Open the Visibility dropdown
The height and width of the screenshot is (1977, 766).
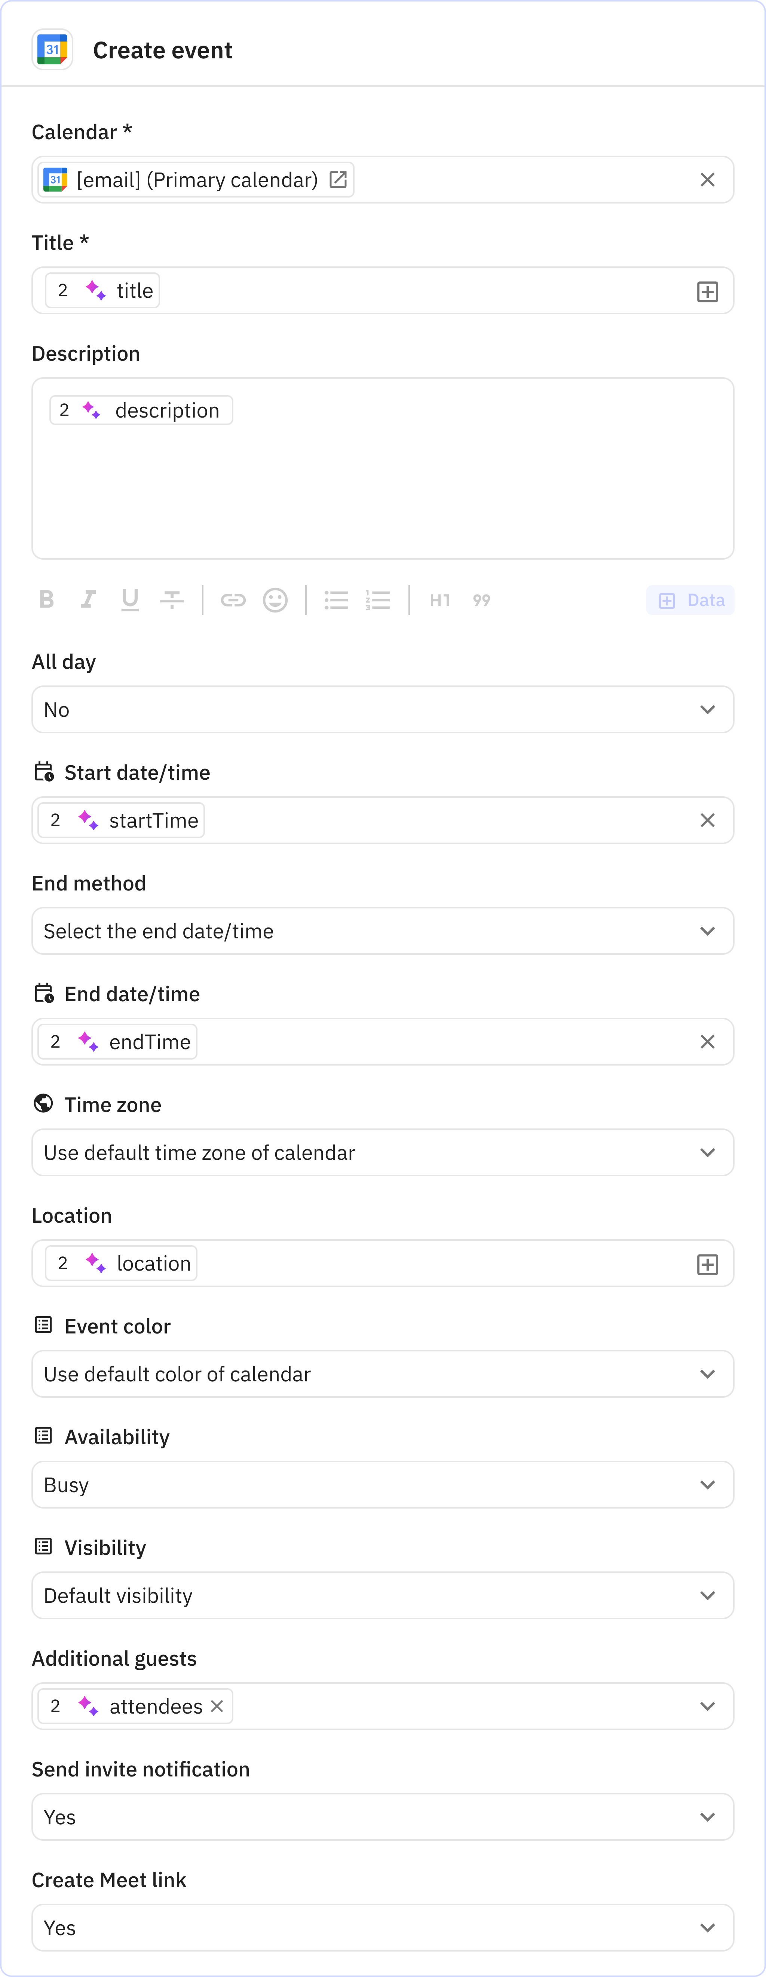coord(382,1596)
